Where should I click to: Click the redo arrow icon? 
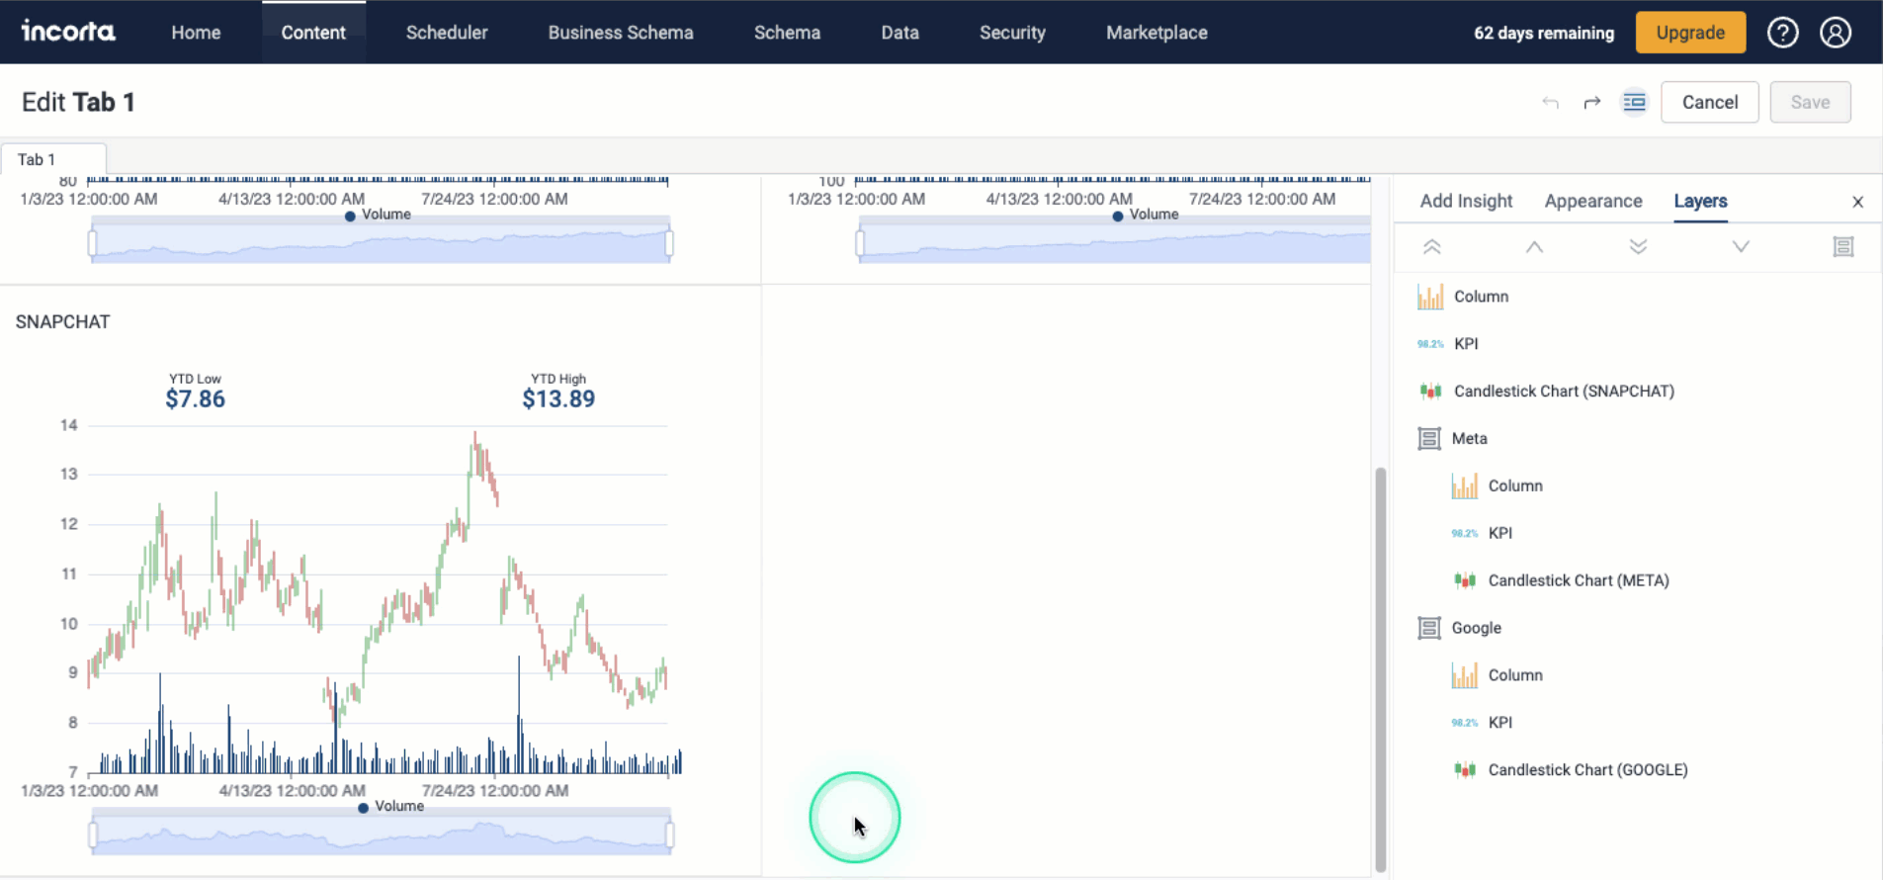tap(1591, 102)
